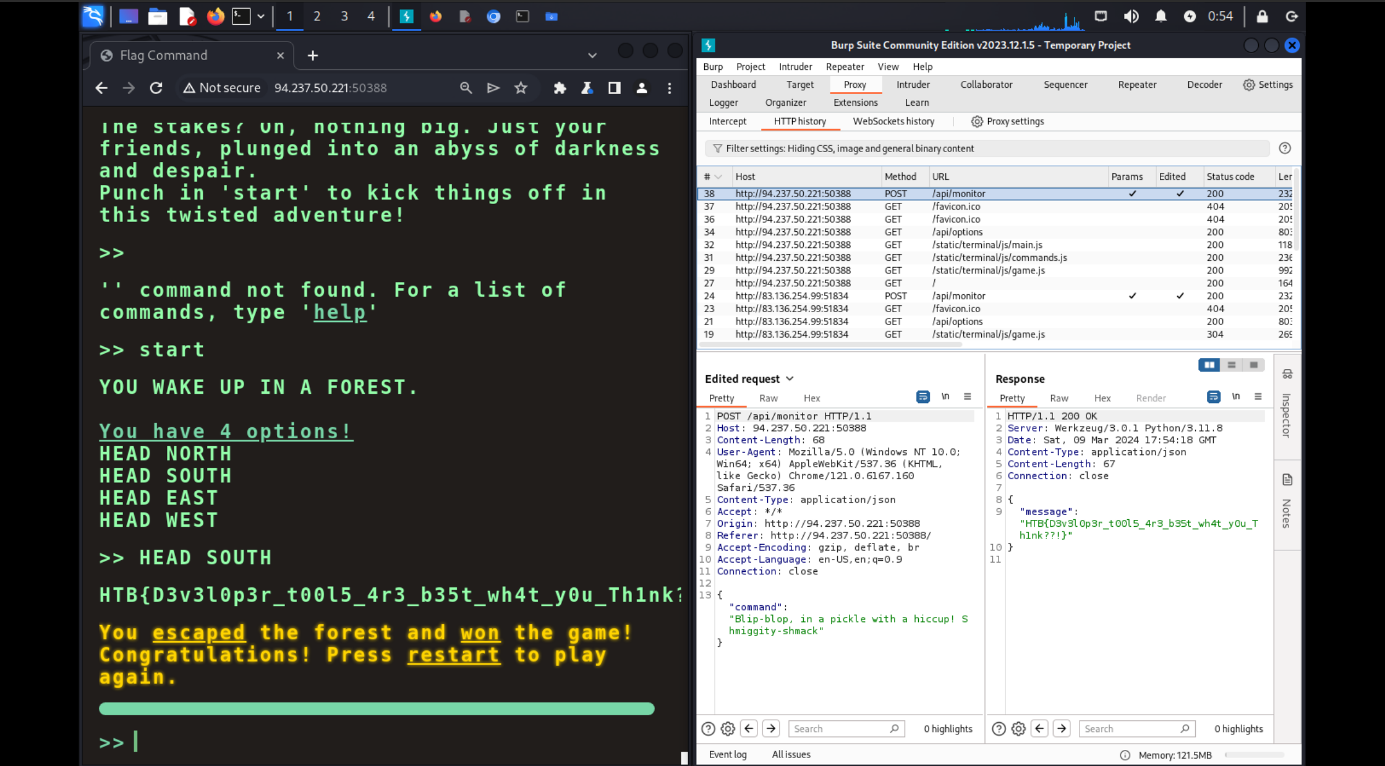Open help icon beside request search
The width and height of the screenshot is (1385, 766).
(708, 729)
